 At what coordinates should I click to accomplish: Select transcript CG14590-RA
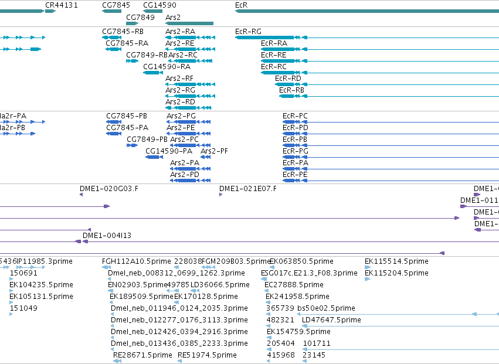point(167,67)
